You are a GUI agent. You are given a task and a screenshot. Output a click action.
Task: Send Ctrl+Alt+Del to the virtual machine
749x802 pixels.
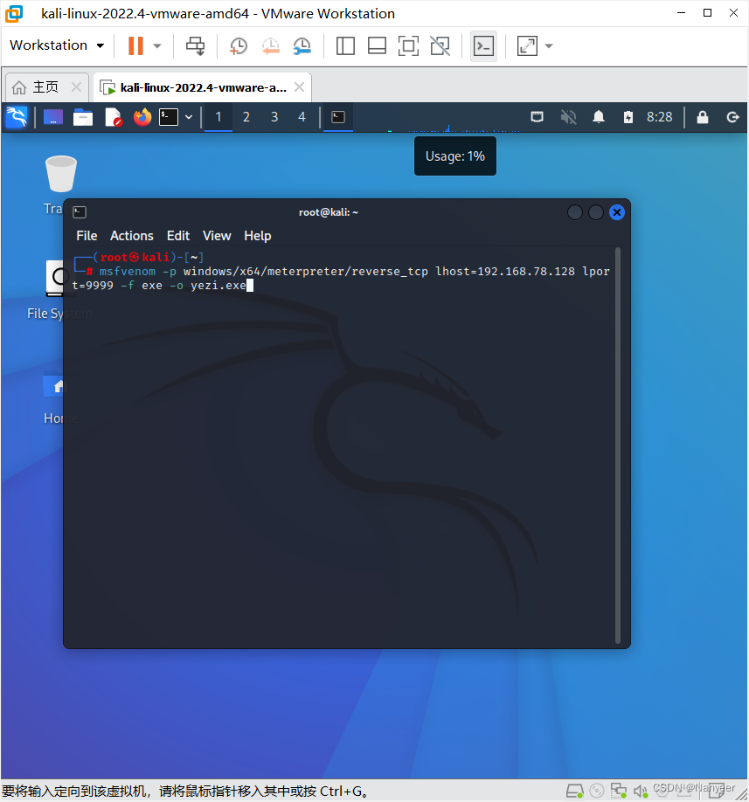195,45
